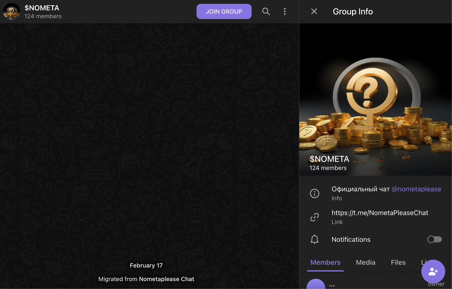Open the @nometaplease mention link
The image size is (452, 289).
coord(416,189)
